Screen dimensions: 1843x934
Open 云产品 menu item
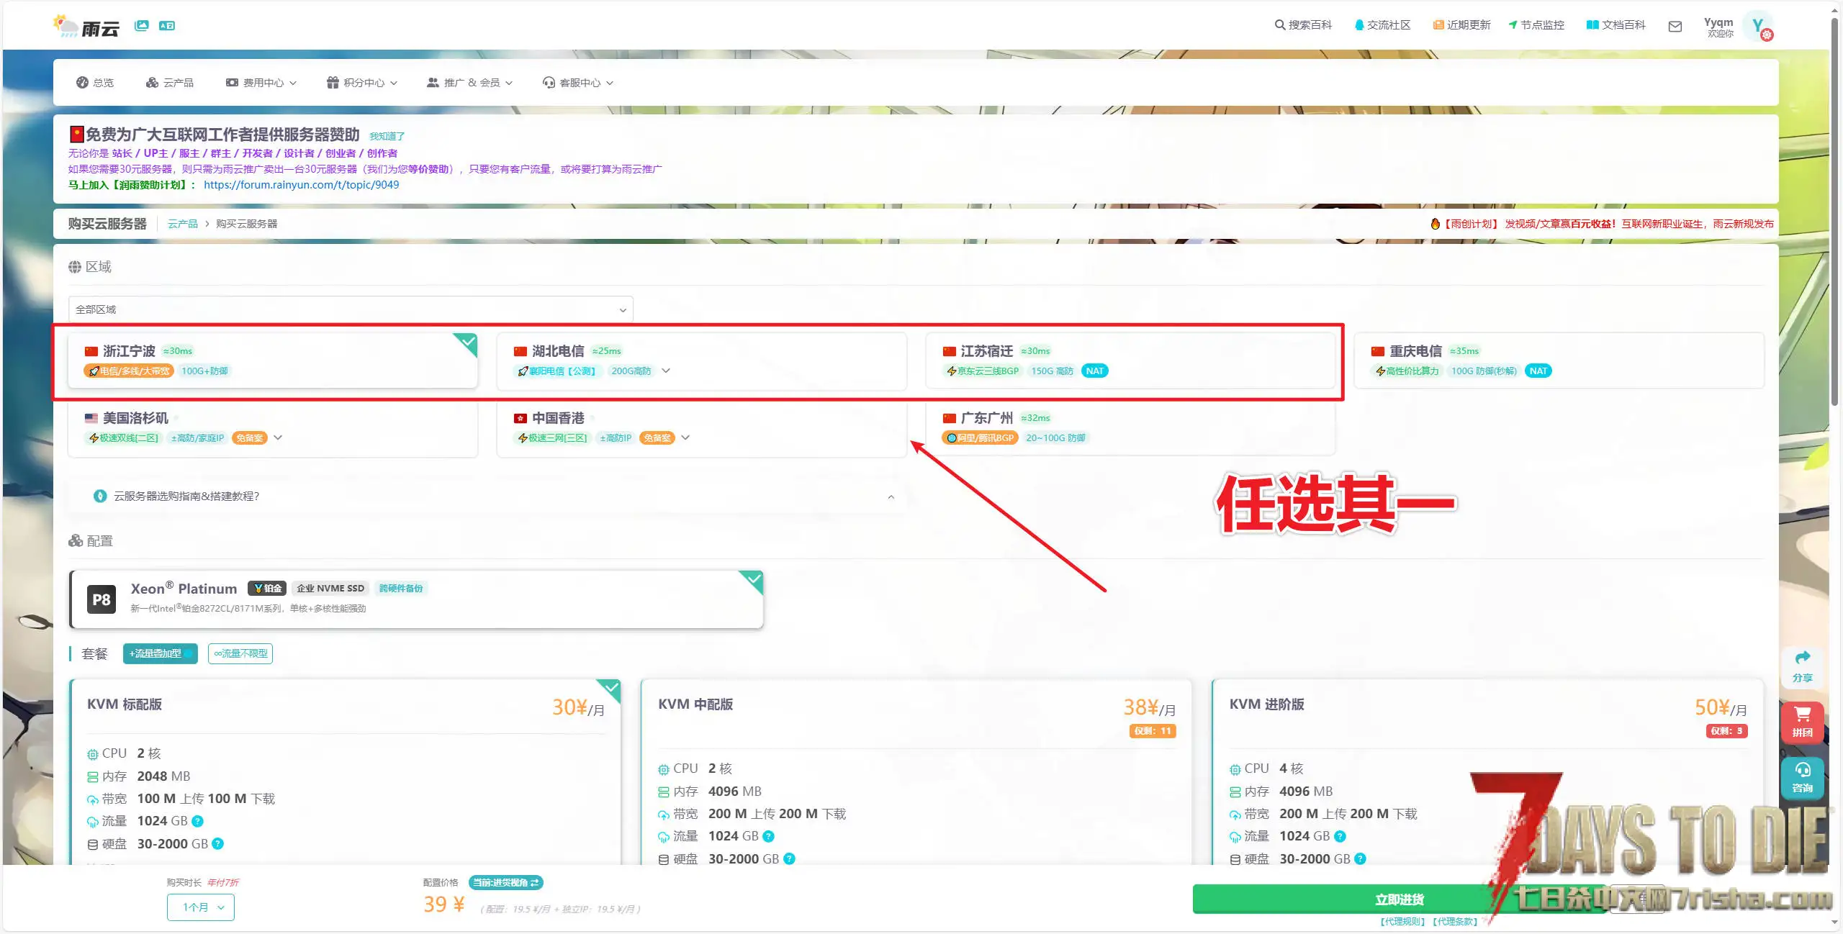click(170, 83)
